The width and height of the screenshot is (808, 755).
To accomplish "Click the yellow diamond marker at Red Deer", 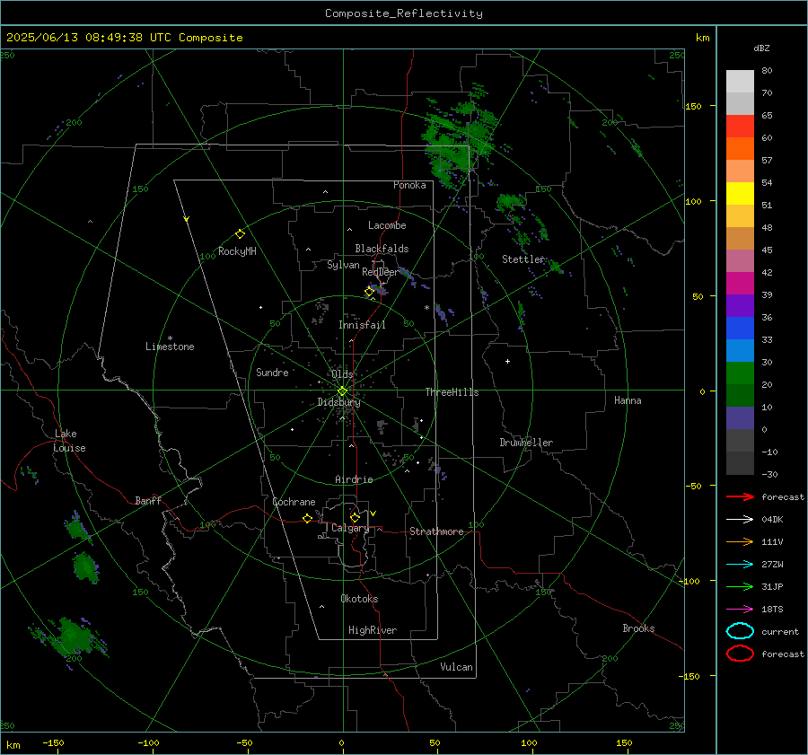I will (369, 292).
